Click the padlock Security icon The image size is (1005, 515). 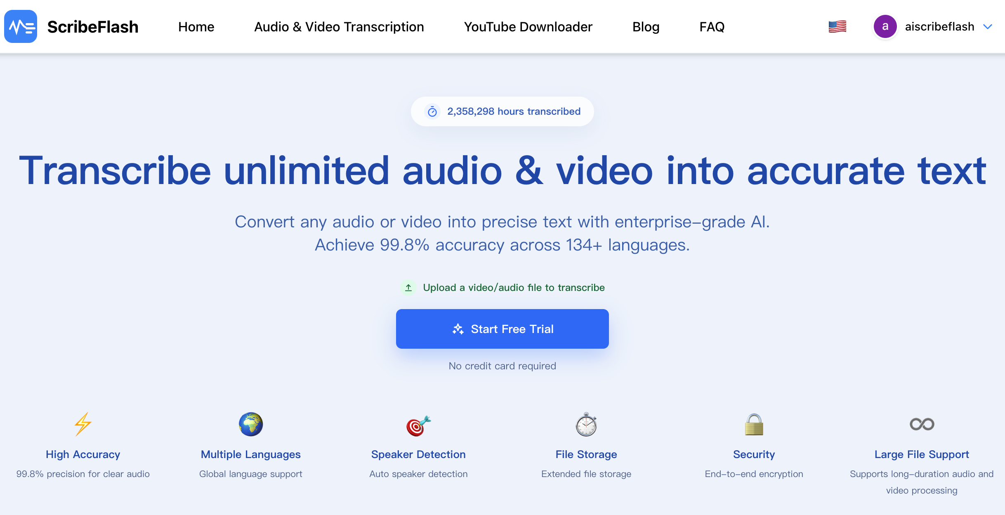(x=754, y=424)
